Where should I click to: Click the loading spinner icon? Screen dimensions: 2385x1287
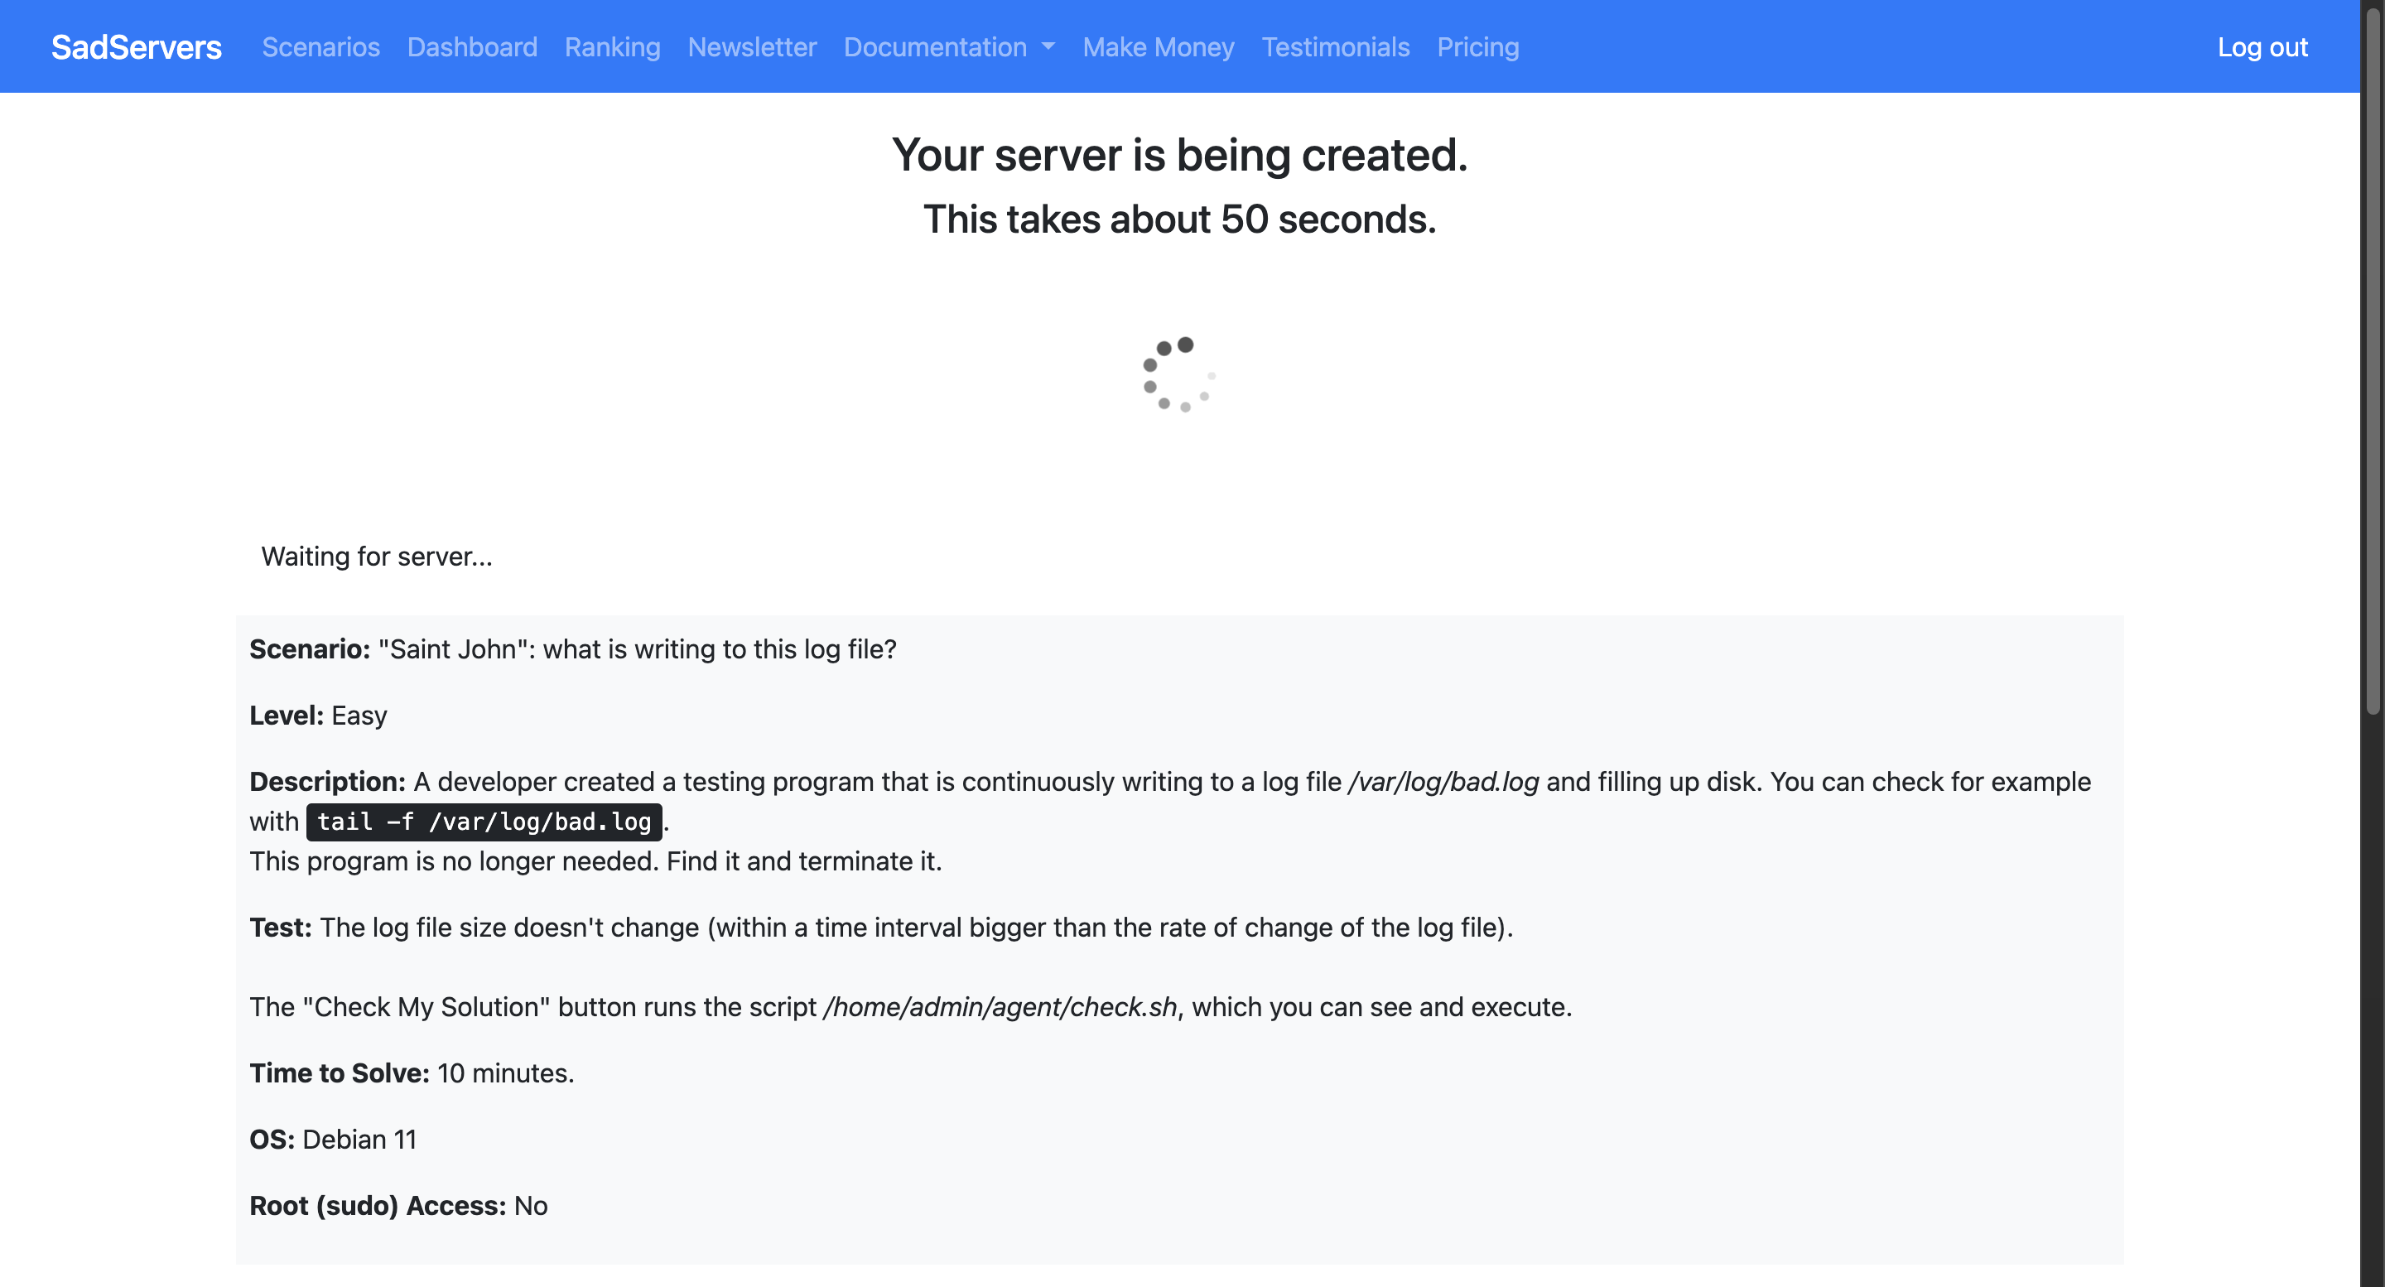point(1178,375)
